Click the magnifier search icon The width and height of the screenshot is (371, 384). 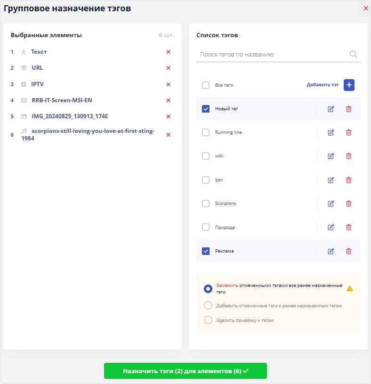[353, 54]
